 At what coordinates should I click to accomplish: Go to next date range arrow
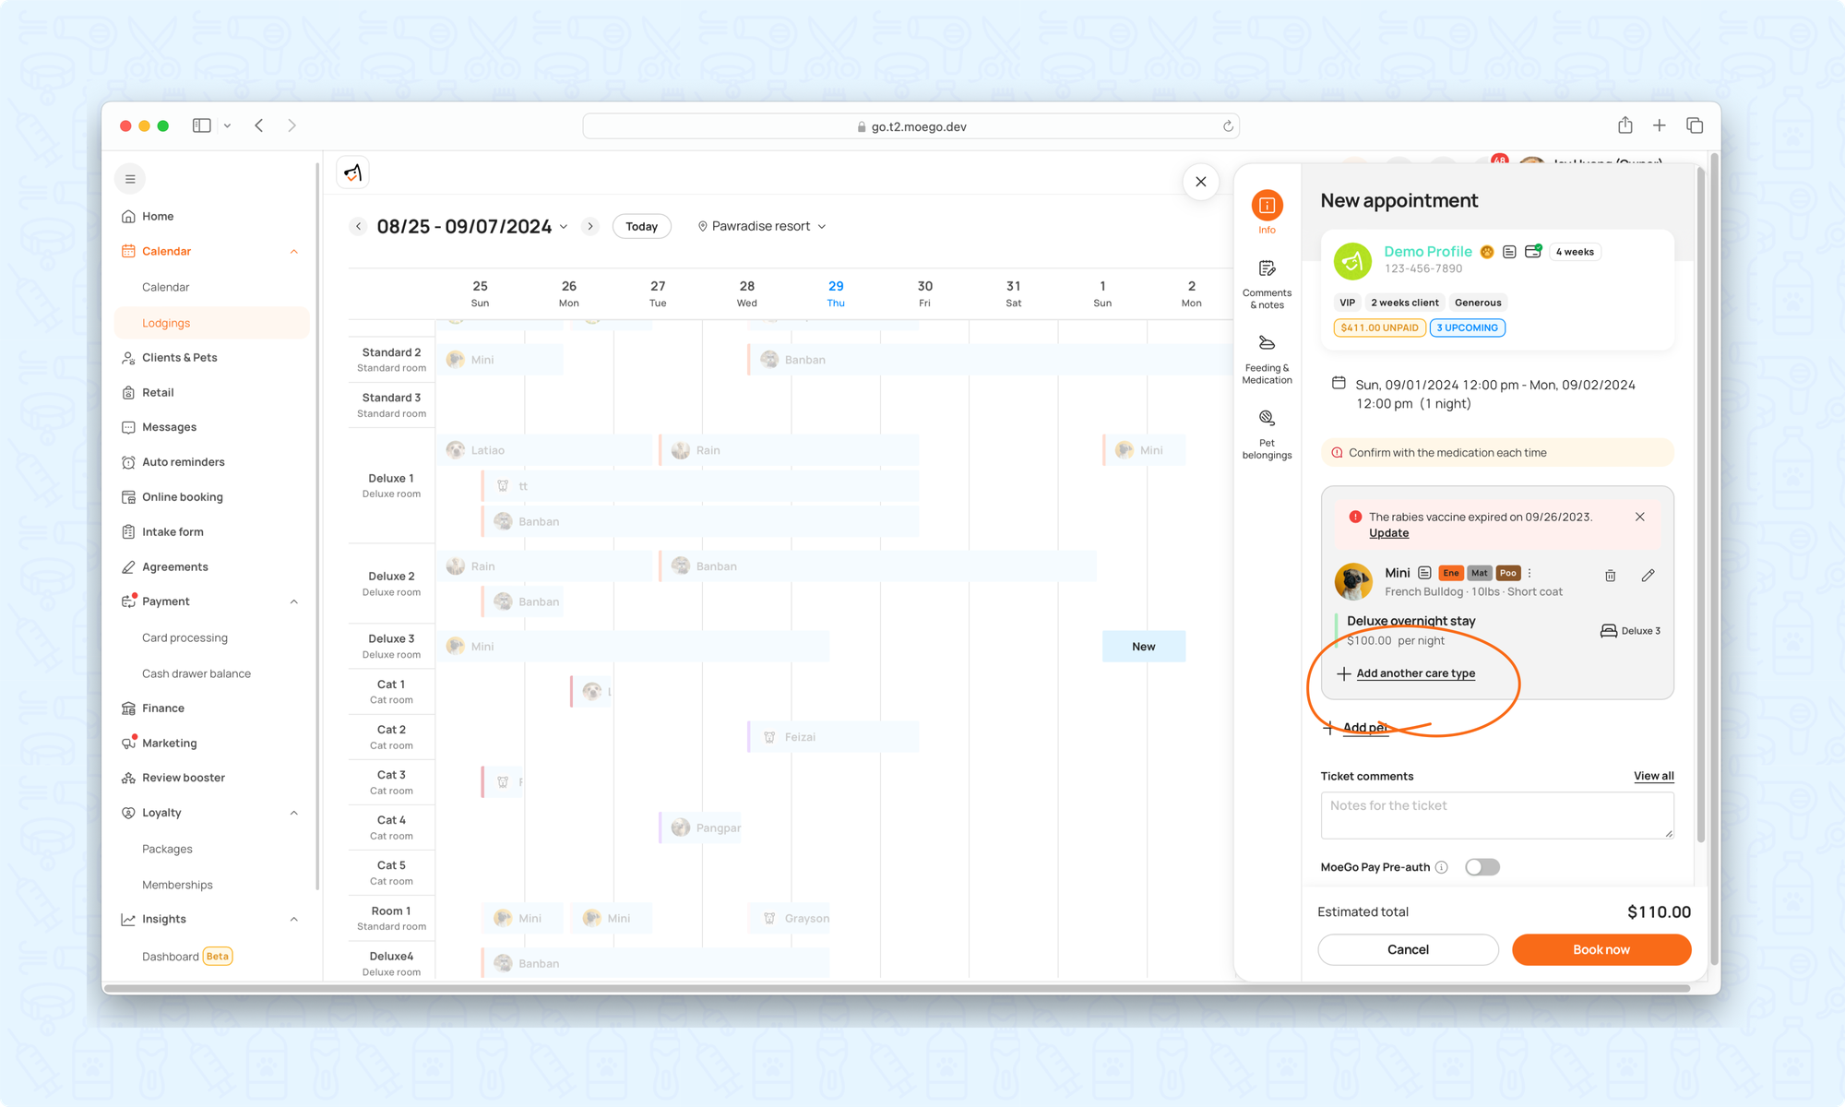tap(590, 226)
